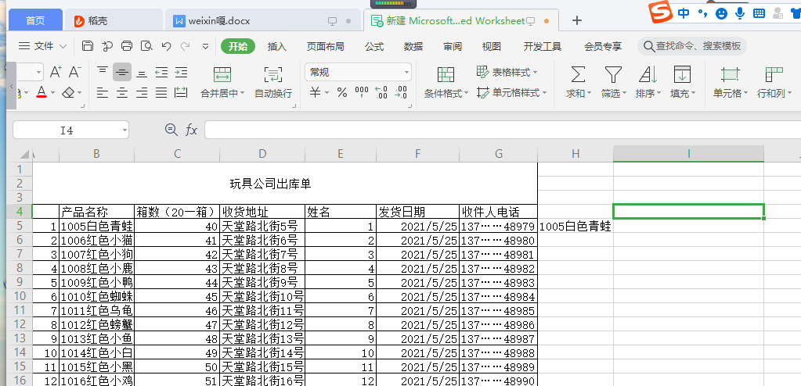
Task: Go to the 公式 ribbon tab
Action: pyautogui.click(x=374, y=46)
